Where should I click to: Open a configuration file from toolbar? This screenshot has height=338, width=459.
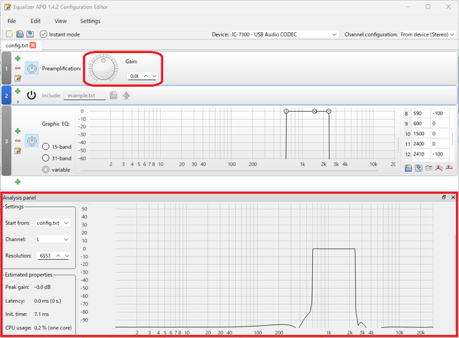point(19,34)
